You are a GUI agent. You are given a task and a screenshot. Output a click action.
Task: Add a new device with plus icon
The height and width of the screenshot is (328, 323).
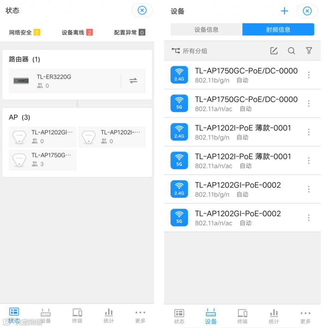(x=284, y=11)
